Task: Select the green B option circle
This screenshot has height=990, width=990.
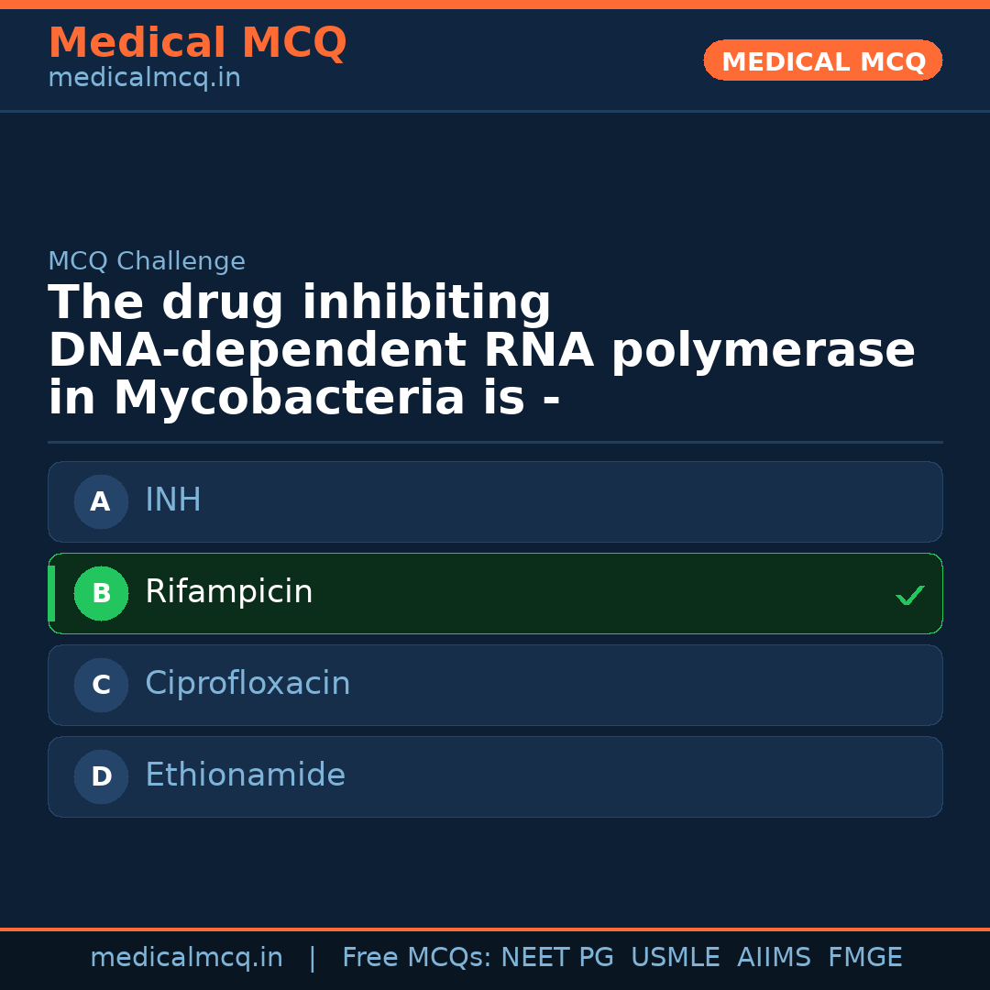Action: pyautogui.click(x=101, y=593)
